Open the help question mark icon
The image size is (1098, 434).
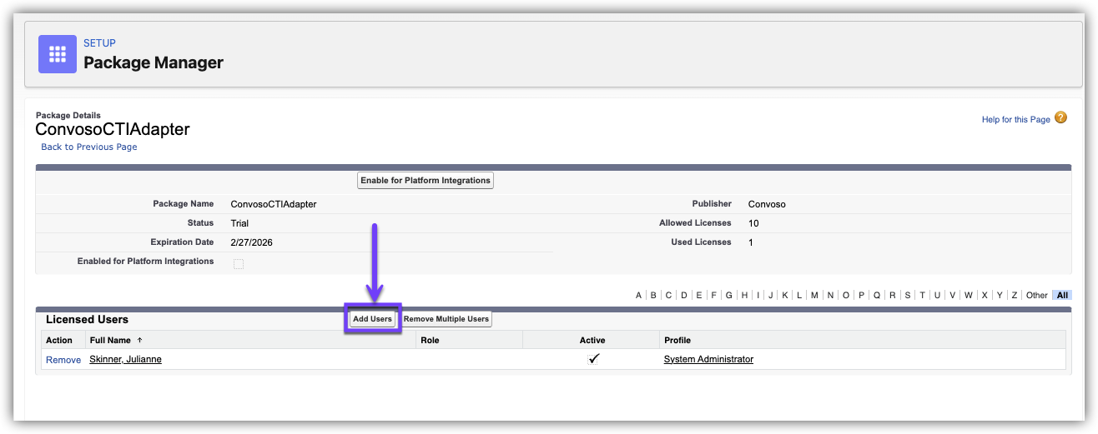click(1060, 118)
